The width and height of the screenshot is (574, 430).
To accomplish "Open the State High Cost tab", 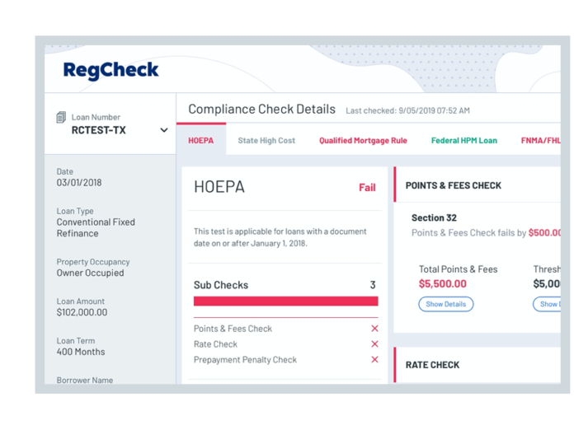I will click(266, 140).
